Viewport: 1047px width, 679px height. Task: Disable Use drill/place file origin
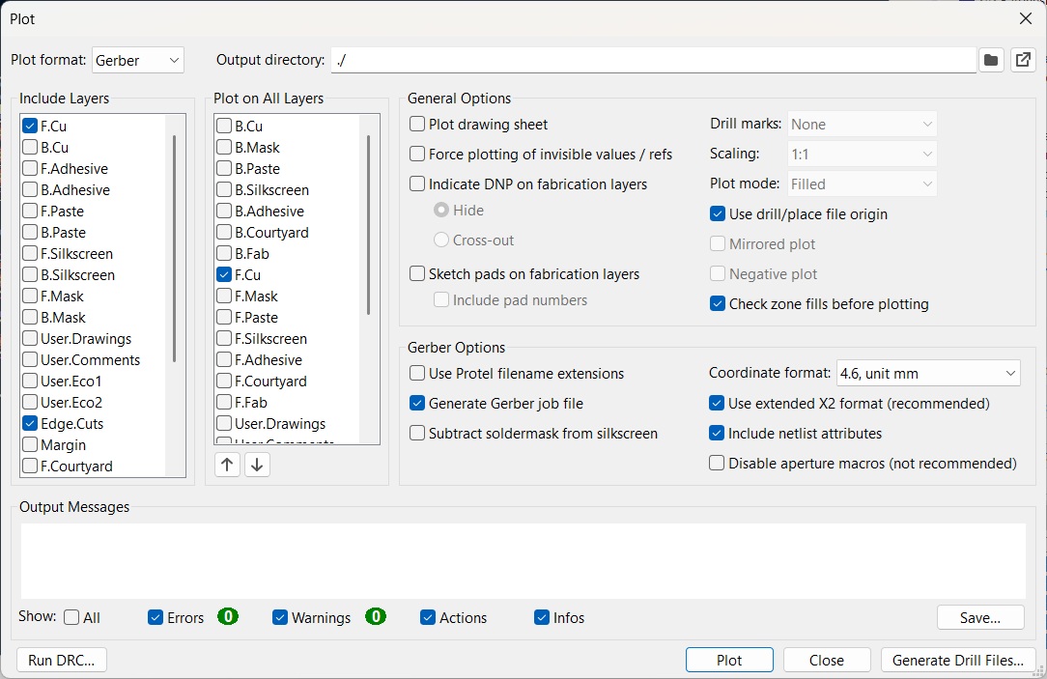click(718, 214)
